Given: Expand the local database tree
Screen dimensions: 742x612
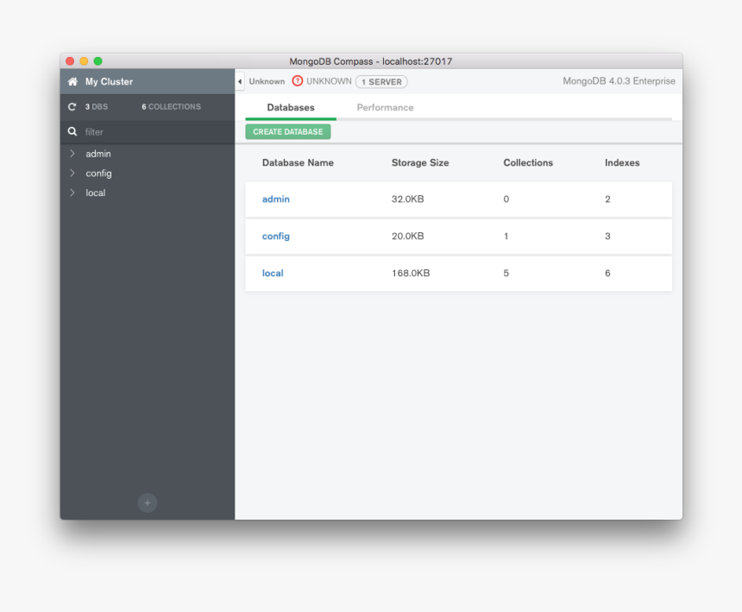Looking at the screenshot, I should click(x=72, y=192).
